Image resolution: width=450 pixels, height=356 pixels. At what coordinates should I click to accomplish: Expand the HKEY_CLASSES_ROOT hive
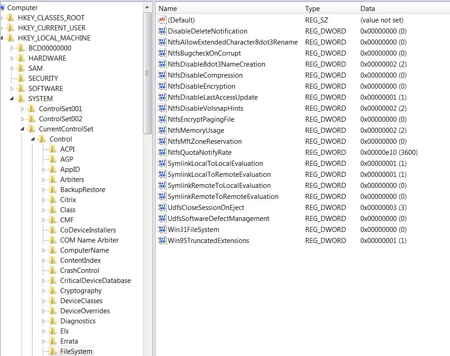(2, 18)
